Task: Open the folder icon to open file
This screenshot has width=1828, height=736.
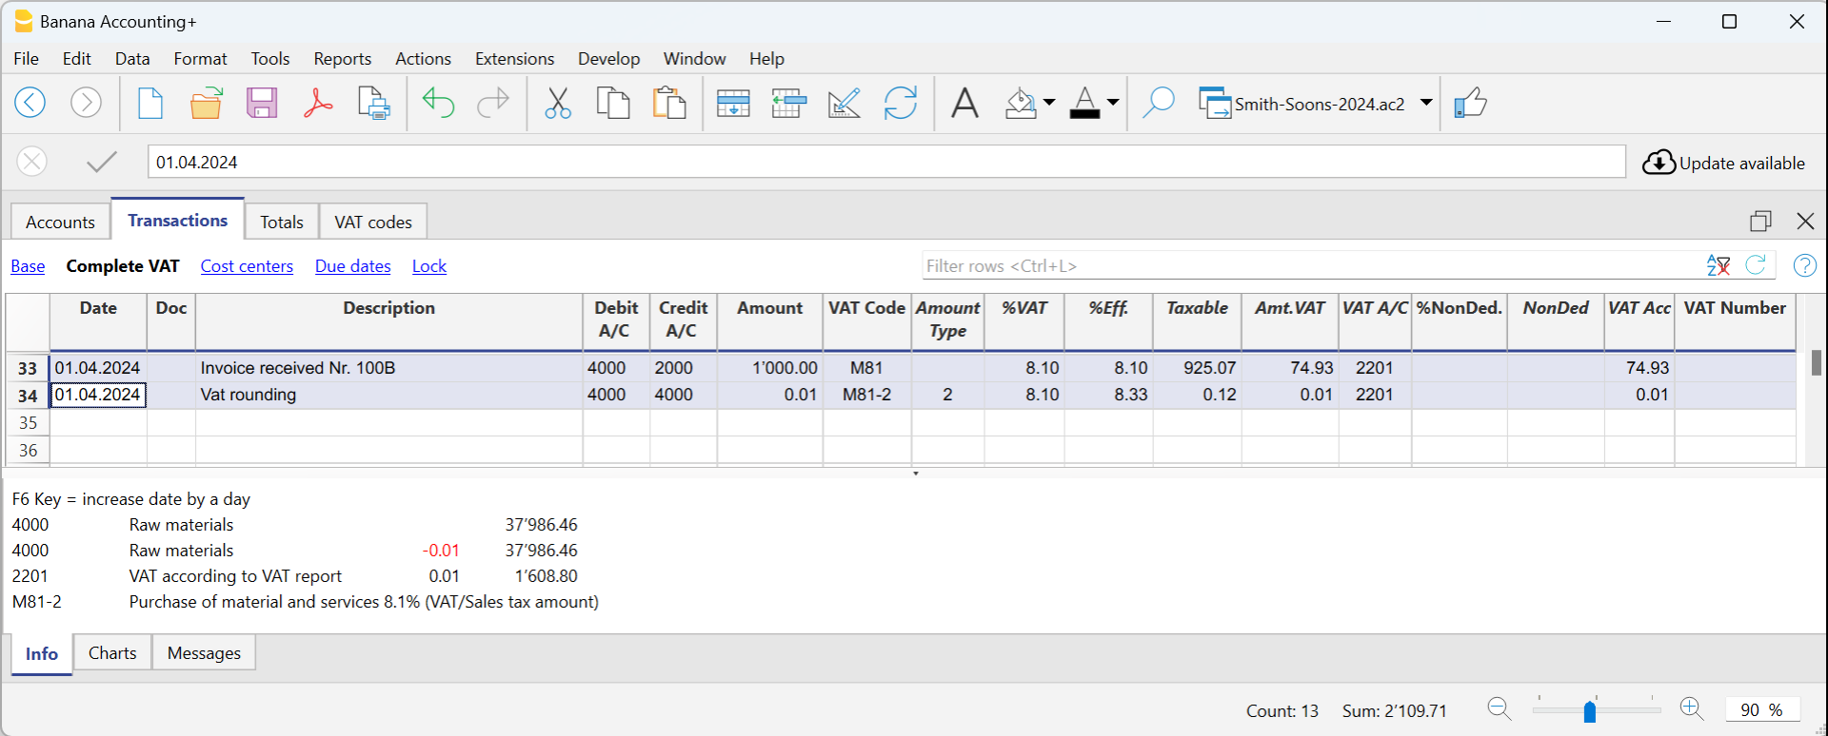Action: click(x=206, y=103)
